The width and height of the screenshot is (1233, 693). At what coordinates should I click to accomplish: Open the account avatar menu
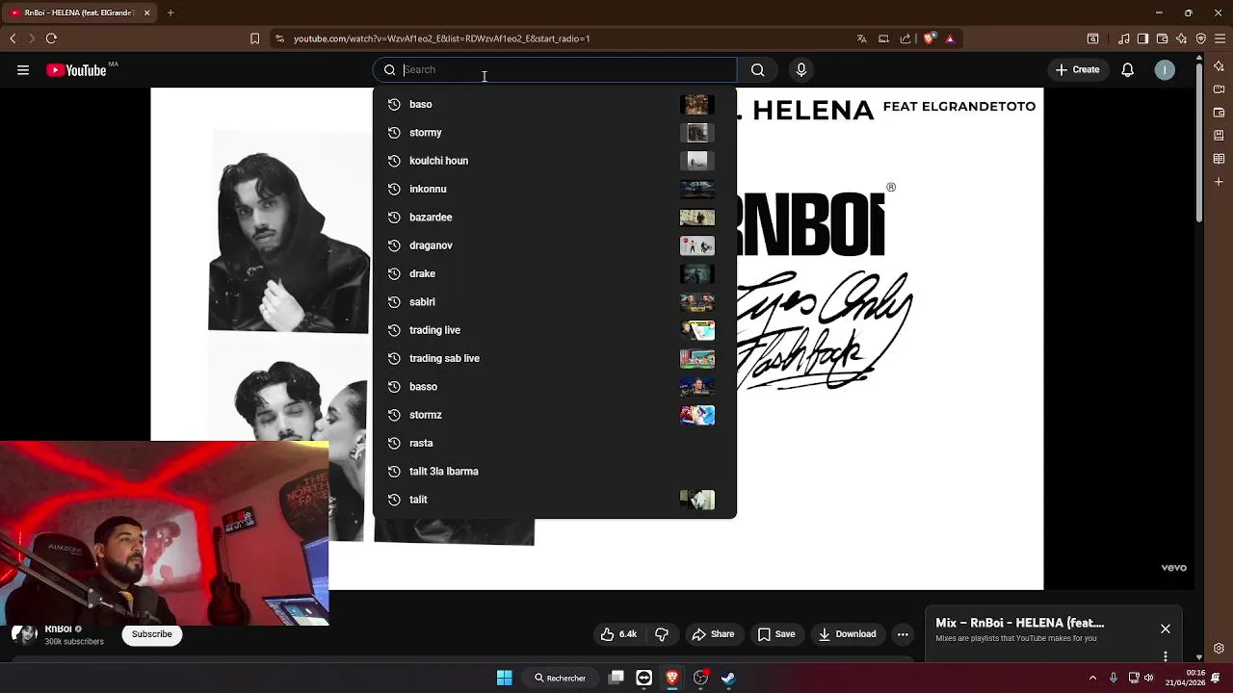point(1165,69)
